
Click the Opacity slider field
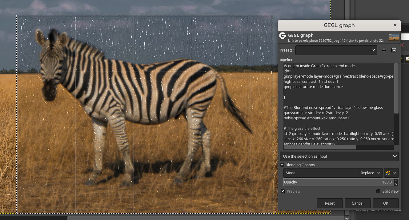[339, 182]
